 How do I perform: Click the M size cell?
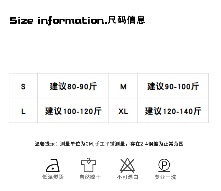pyautogui.click(x=123, y=86)
